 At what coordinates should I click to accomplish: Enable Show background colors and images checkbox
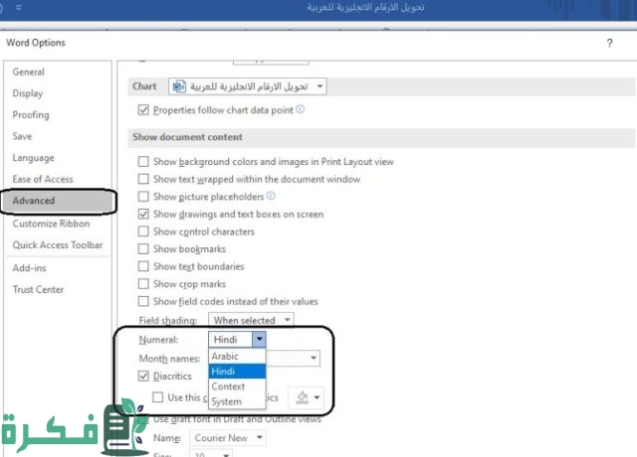143,161
